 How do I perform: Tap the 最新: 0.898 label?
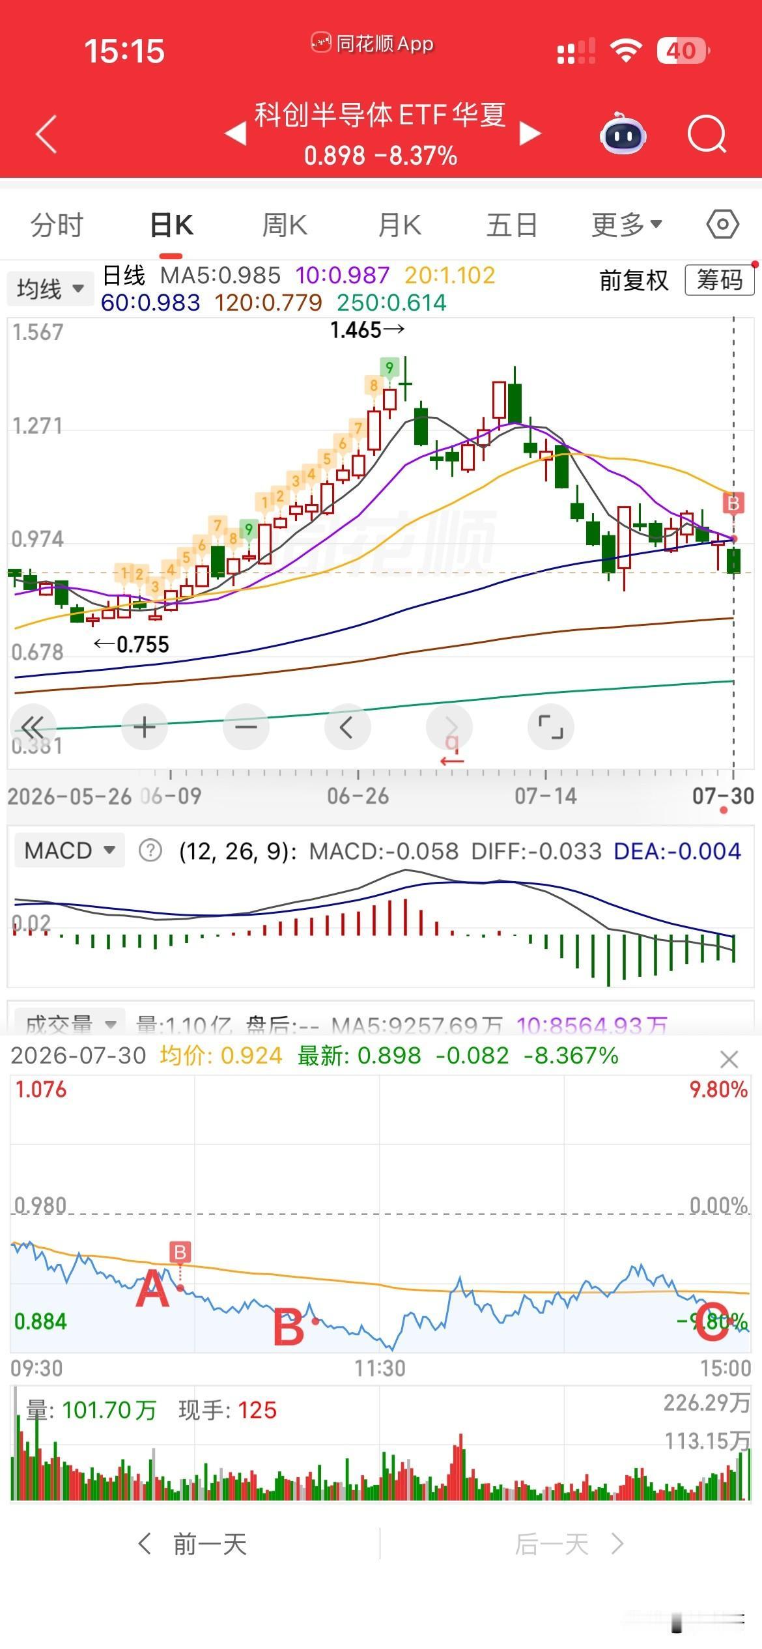(x=360, y=1055)
